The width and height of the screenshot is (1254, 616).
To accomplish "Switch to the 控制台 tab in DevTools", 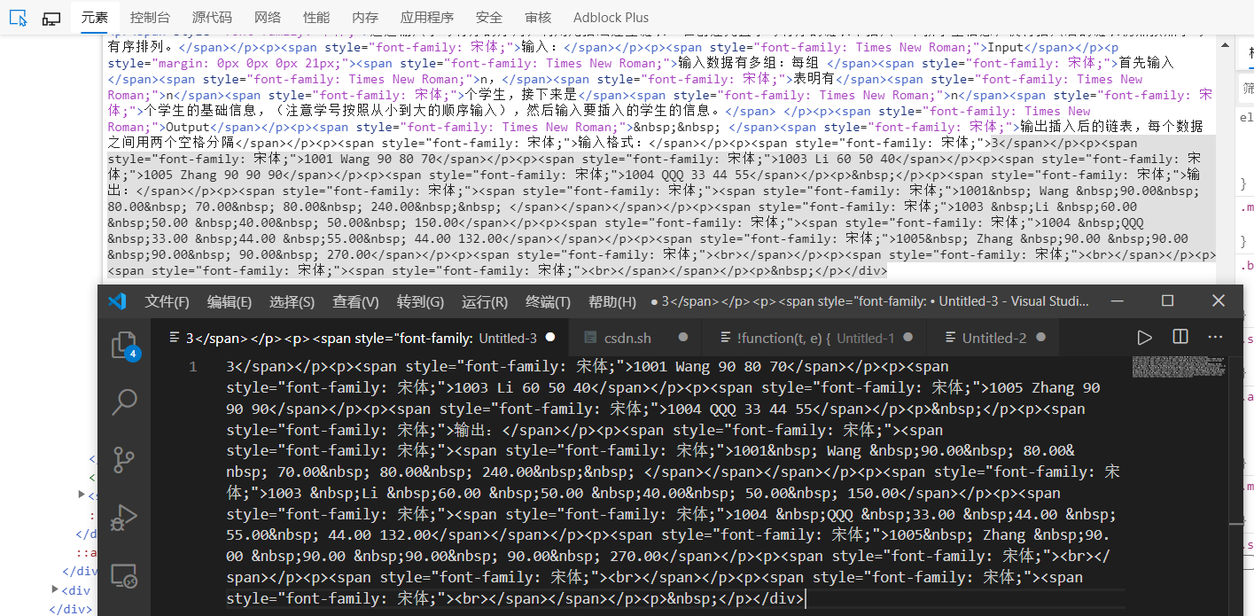I will (x=150, y=18).
